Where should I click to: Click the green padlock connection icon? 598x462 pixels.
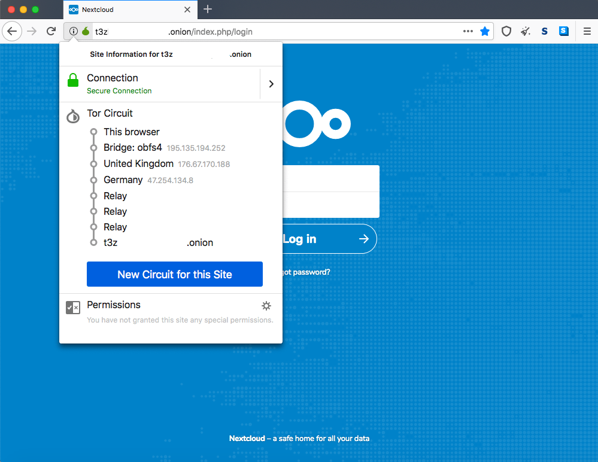73,80
